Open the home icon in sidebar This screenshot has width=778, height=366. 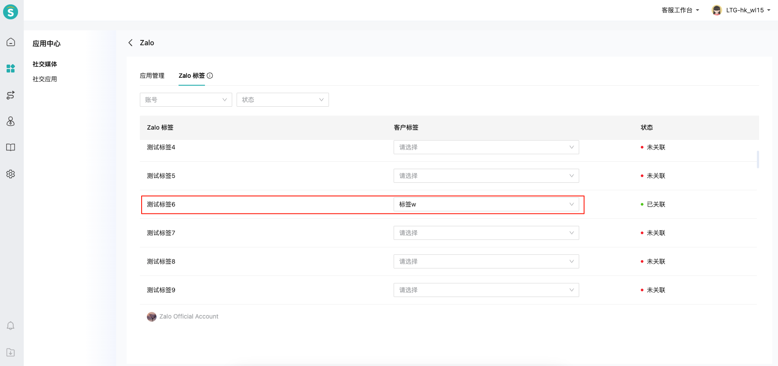[11, 42]
